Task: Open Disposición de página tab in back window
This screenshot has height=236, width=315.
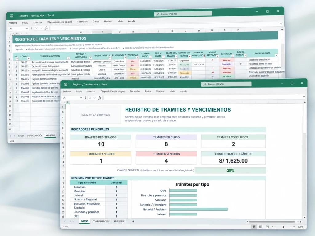Action: [x=60, y=22]
